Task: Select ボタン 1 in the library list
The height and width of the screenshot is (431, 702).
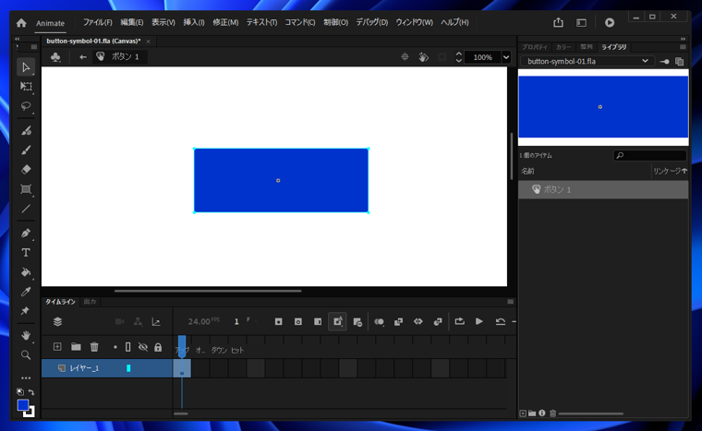Action: tap(603, 190)
